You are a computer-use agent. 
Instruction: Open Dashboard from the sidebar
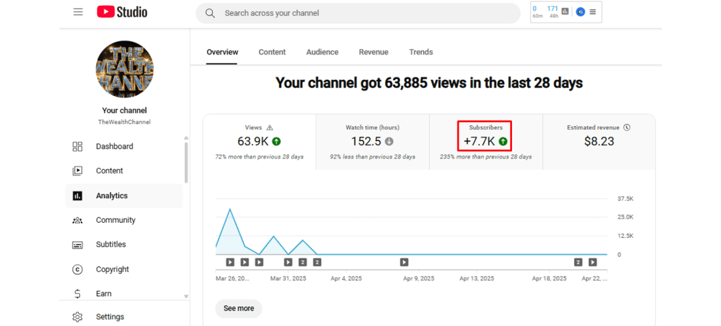coord(114,147)
